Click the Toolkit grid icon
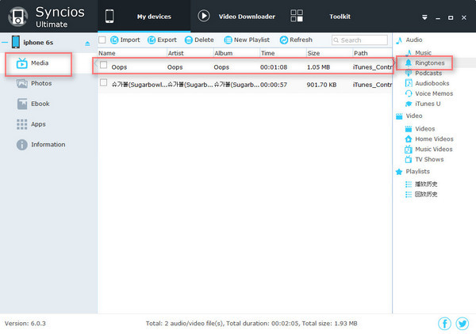This screenshot has height=334, width=476. click(x=297, y=16)
